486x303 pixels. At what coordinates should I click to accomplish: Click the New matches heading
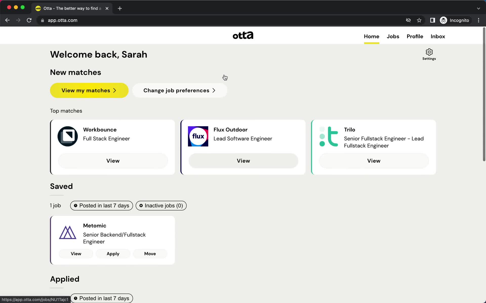point(75,72)
